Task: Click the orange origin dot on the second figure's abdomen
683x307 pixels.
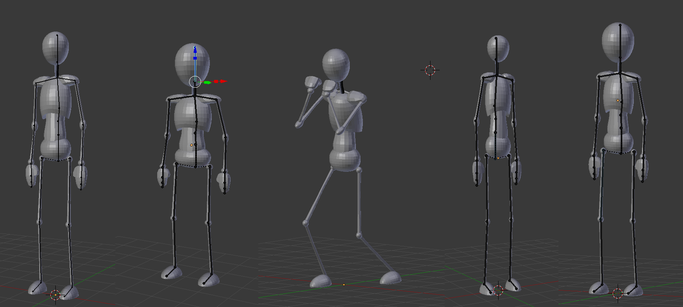Action: click(191, 145)
